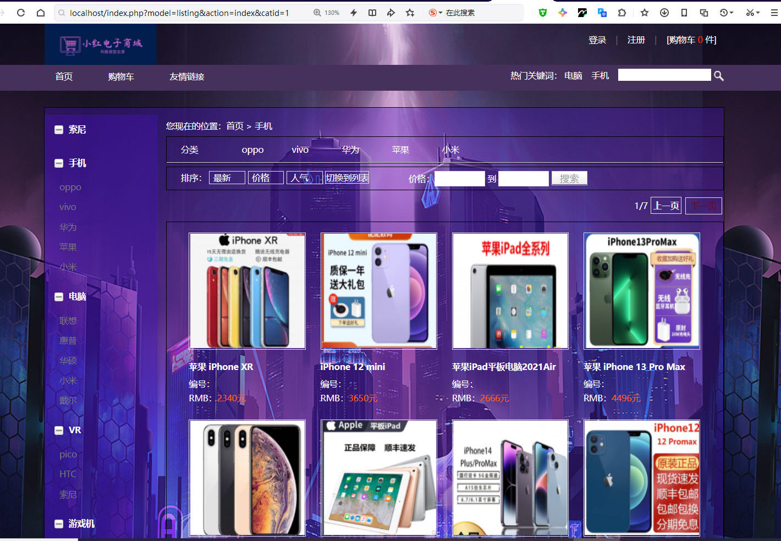Click hot keyword 电脑
This screenshot has width=781, height=541.
click(x=573, y=75)
